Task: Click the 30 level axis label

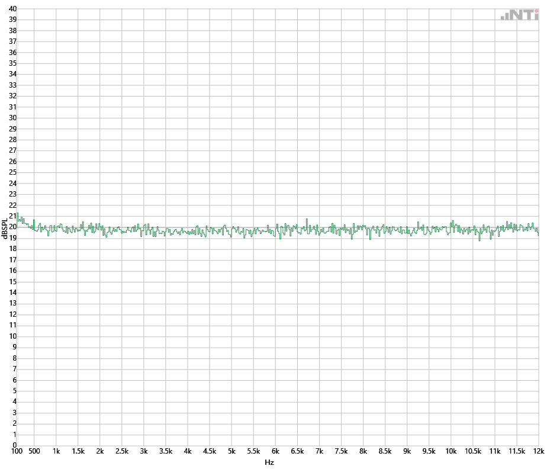Action: click(x=12, y=118)
